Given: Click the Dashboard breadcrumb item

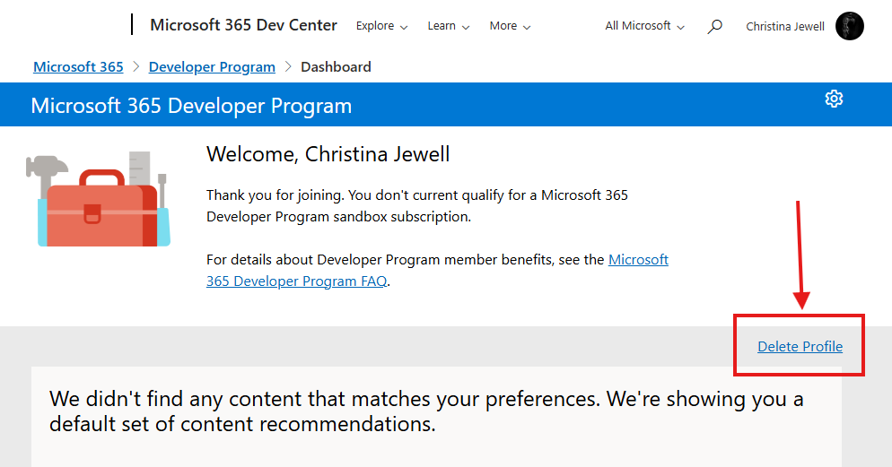Looking at the screenshot, I should pyautogui.click(x=336, y=66).
